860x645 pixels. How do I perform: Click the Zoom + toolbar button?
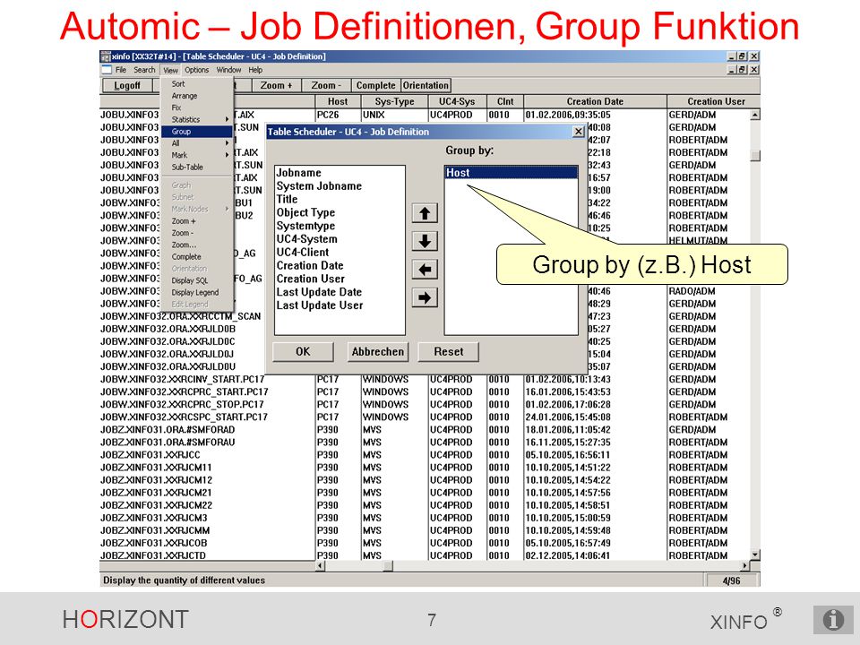click(x=277, y=86)
